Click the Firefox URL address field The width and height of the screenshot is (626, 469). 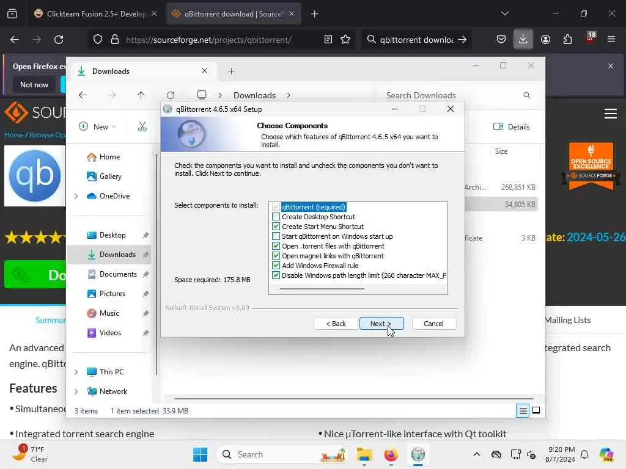coord(208,40)
